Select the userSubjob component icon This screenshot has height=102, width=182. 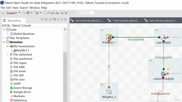[x=164, y=37]
